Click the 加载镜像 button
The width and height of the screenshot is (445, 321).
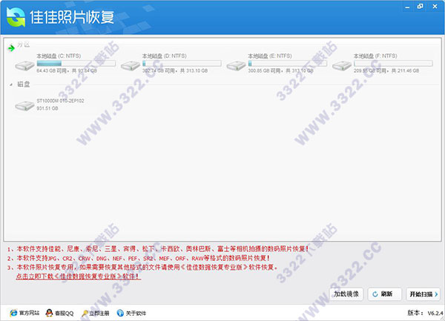346,294
